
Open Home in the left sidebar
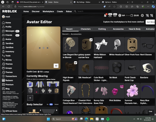tap(7, 23)
